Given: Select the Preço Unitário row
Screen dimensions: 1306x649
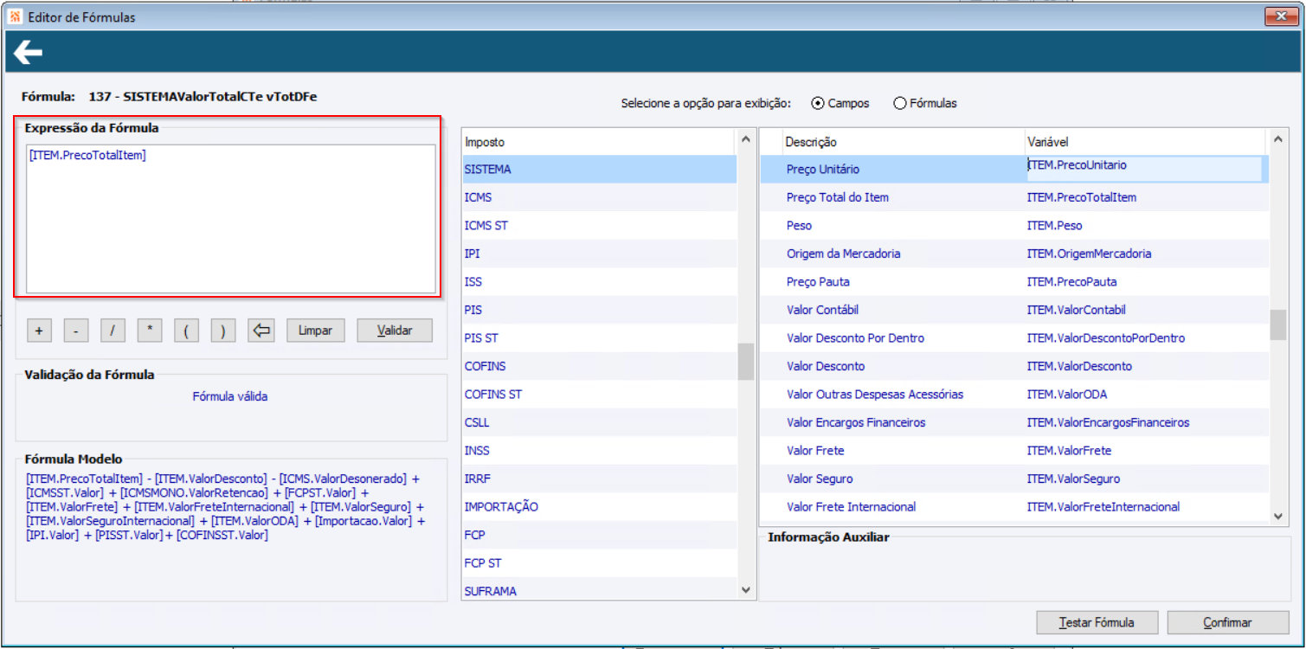Looking at the screenshot, I should (x=1013, y=170).
